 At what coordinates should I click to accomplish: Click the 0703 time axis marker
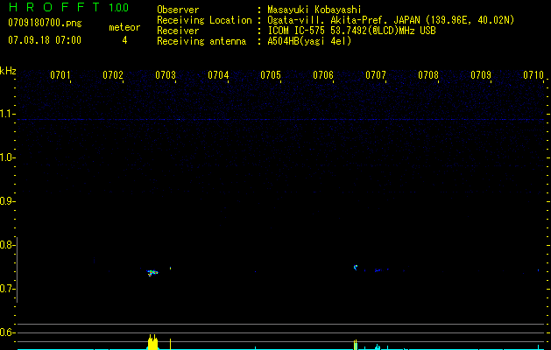click(166, 75)
